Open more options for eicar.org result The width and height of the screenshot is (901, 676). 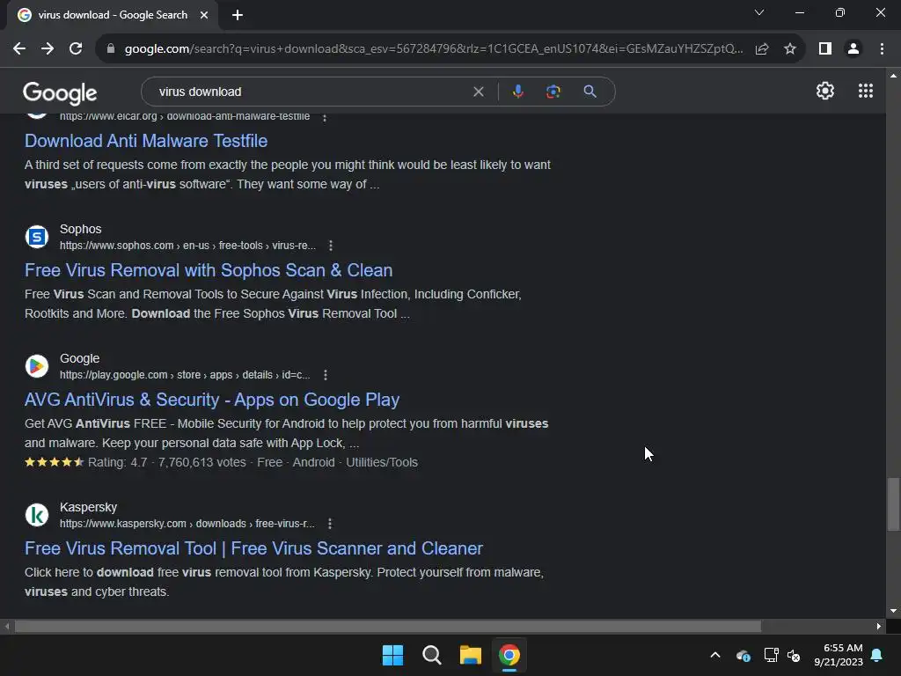(x=325, y=117)
